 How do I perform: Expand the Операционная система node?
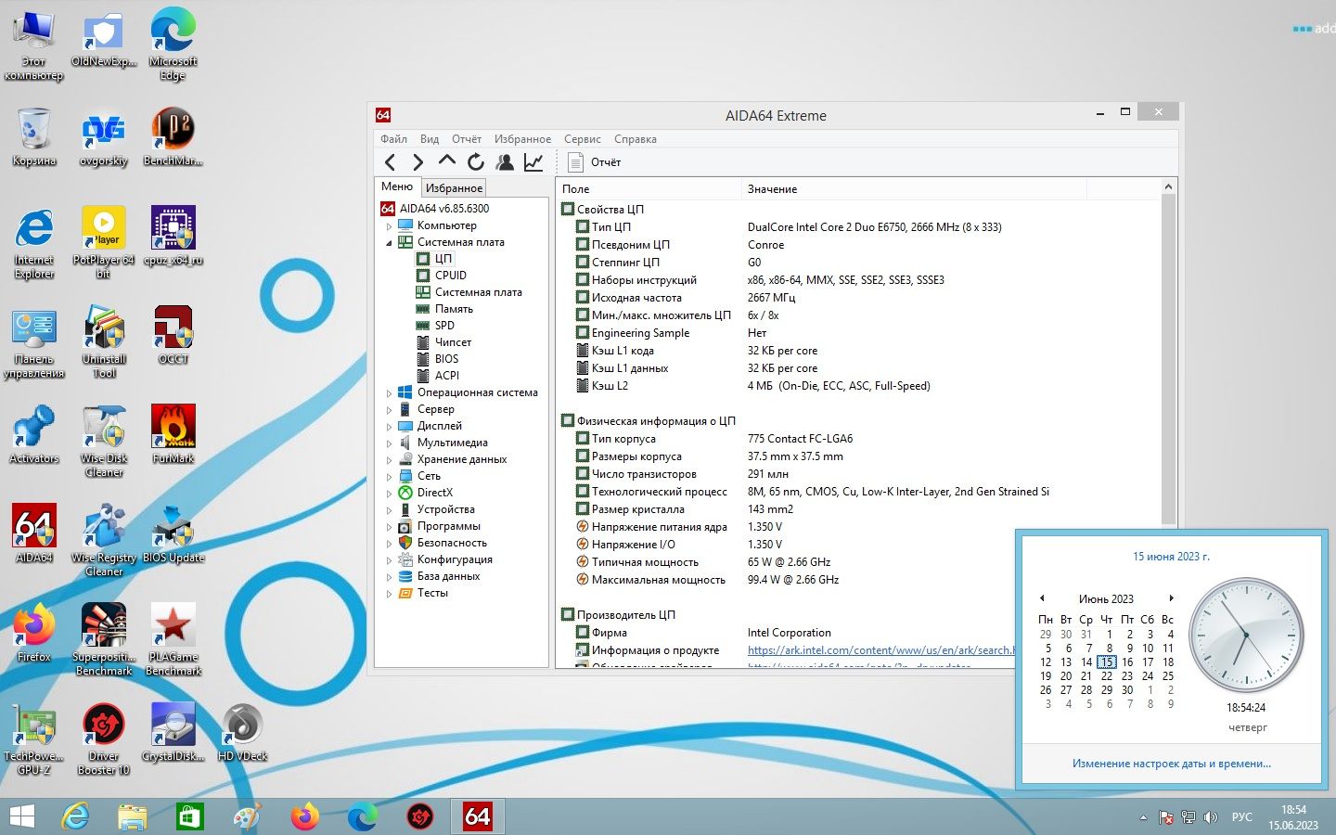pyautogui.click(x=389, y=393)
